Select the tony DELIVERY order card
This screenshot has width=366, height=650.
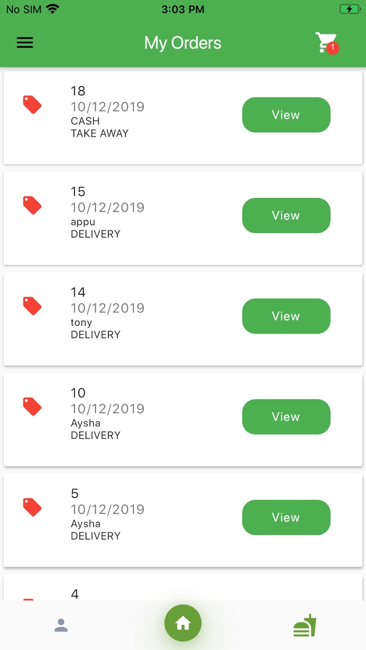tap(183, 319)
